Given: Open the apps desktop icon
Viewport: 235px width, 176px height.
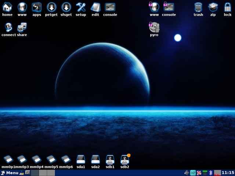Looking at the screenshot, I should 37,7.
